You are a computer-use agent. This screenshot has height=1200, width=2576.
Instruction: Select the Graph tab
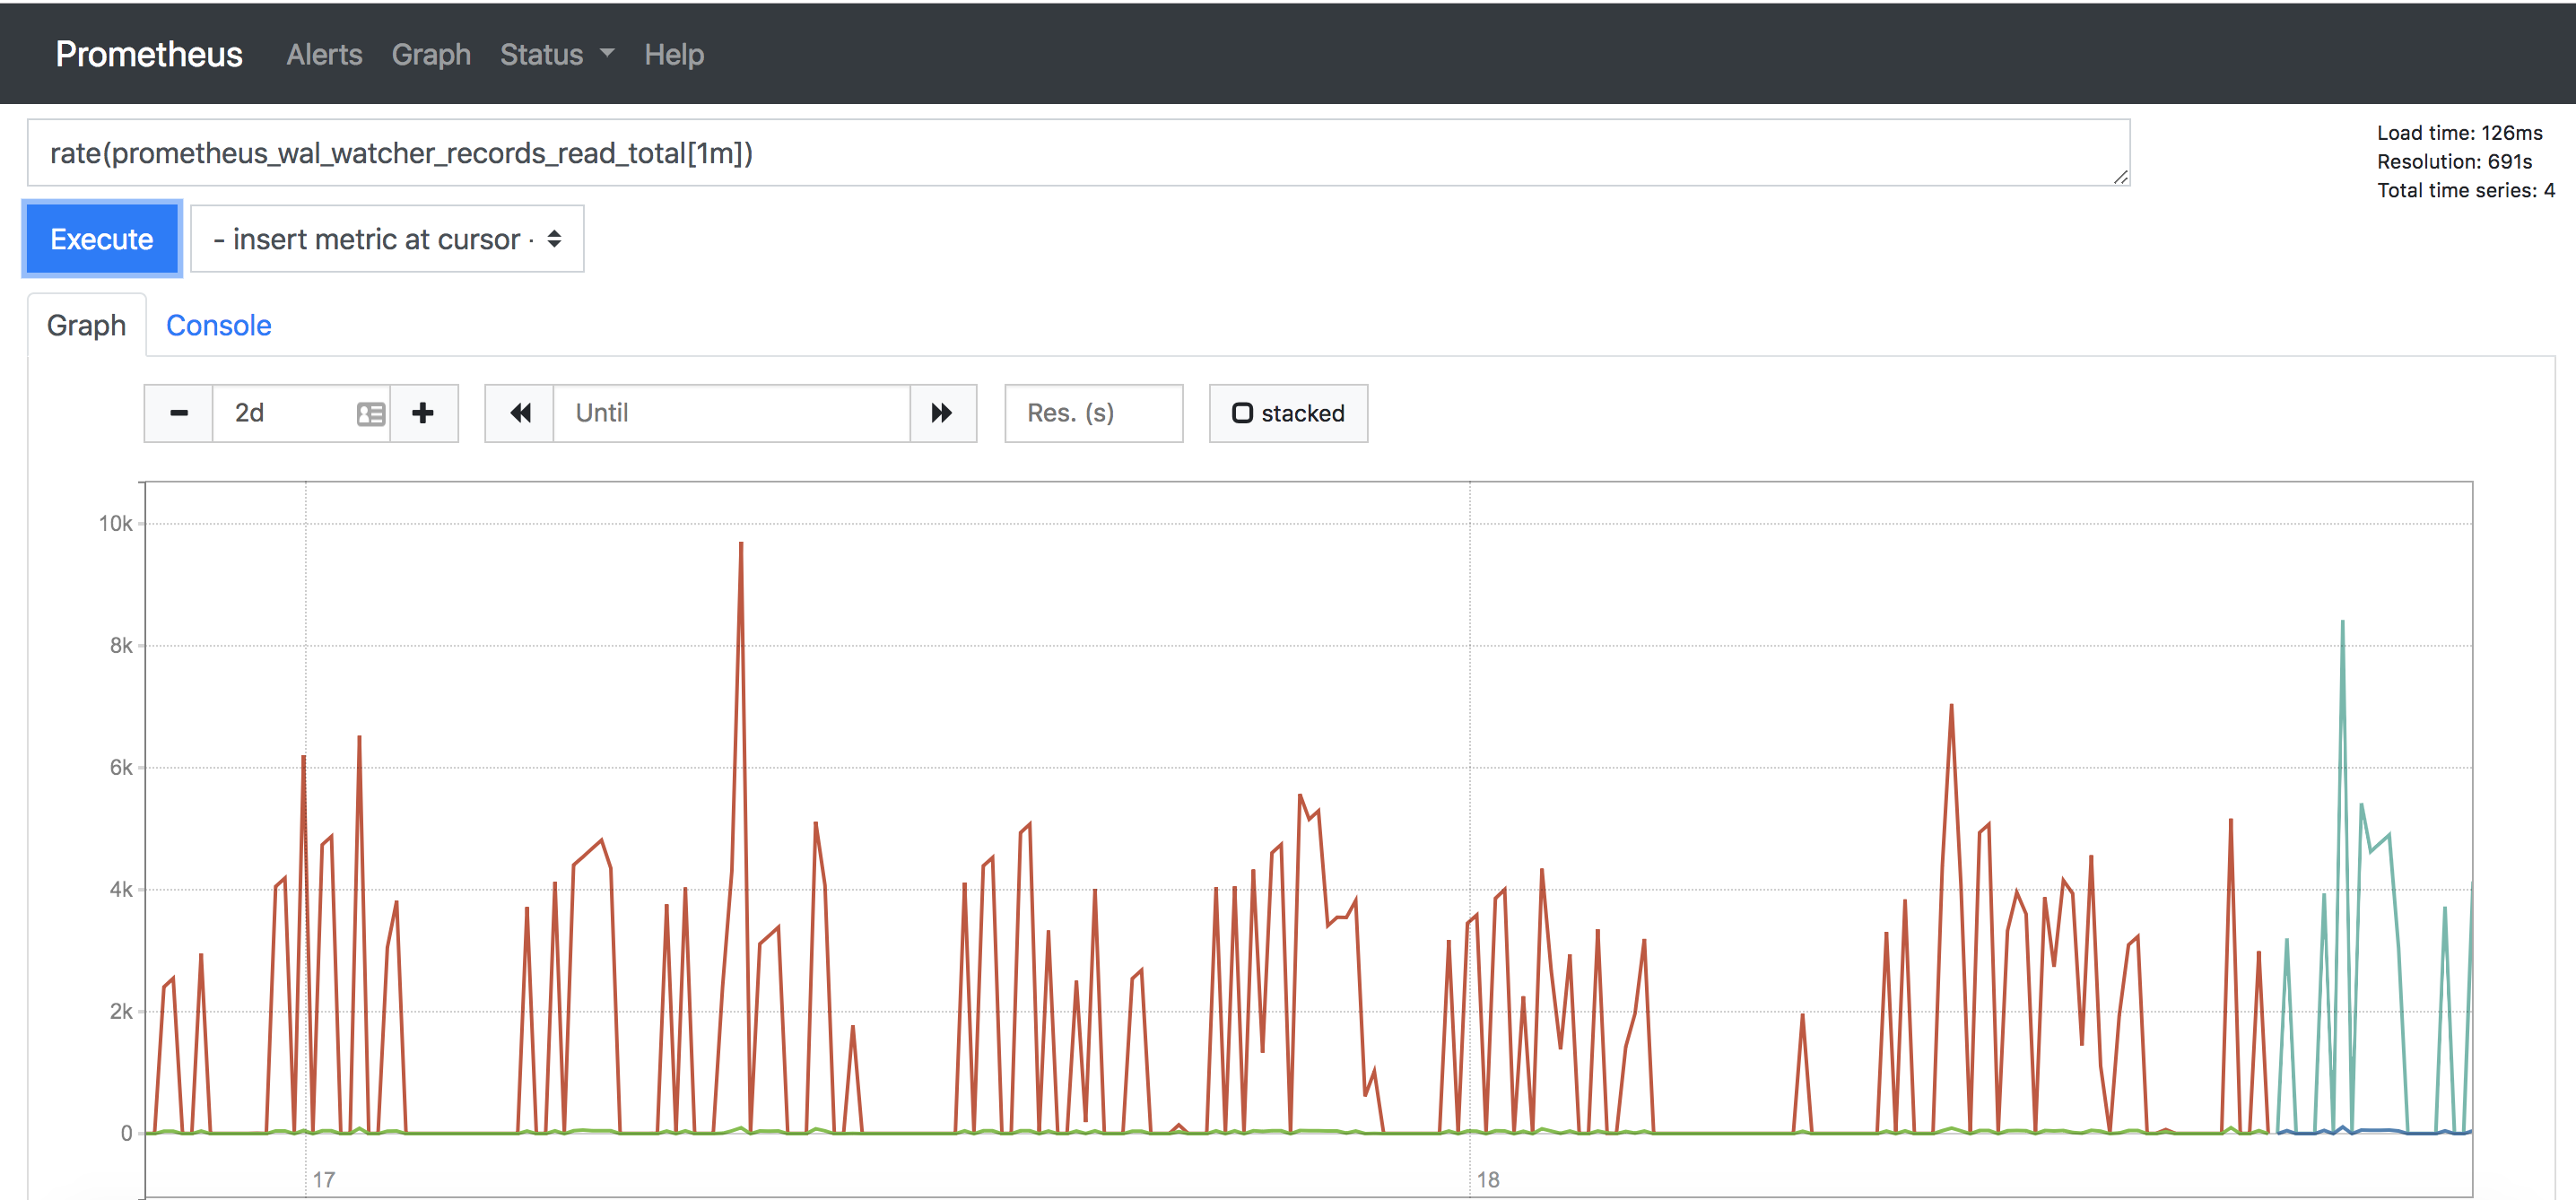click(x=86, y=325)
